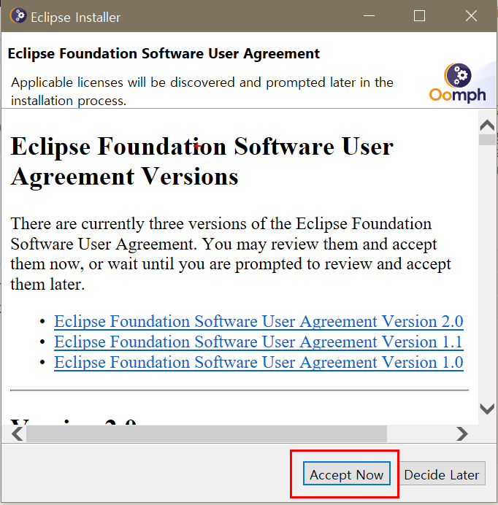Click the horizontal scrollbar right arrow
The height and width of the screenshot is (505, 498).
(x=462, y=433)
